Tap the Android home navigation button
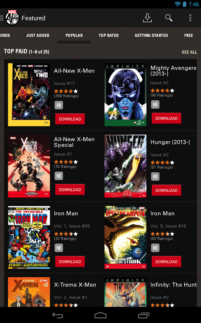 [x=100, y=315]
